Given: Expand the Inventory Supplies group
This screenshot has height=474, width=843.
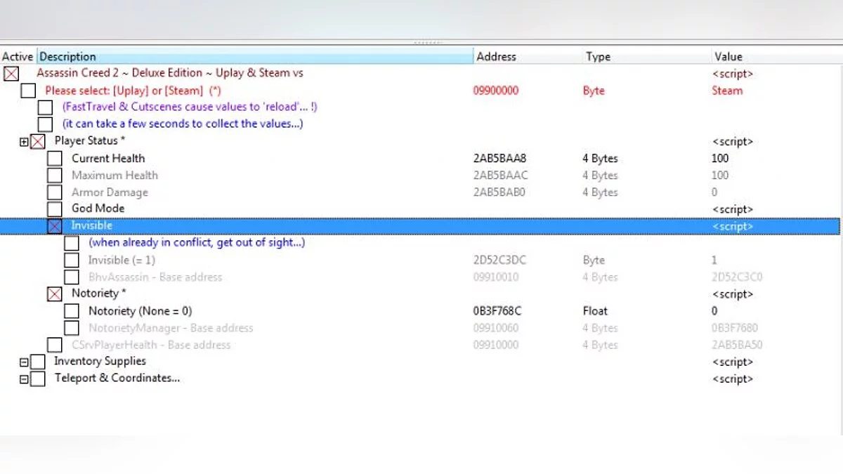Looking at the screenshot, I should (24, 362).
